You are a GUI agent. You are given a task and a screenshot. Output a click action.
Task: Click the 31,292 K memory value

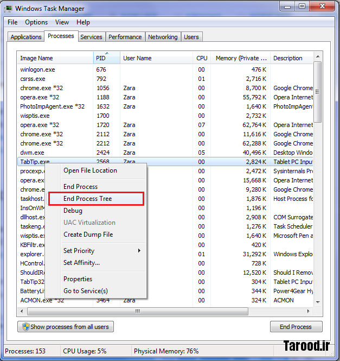[x=254, y=254]
